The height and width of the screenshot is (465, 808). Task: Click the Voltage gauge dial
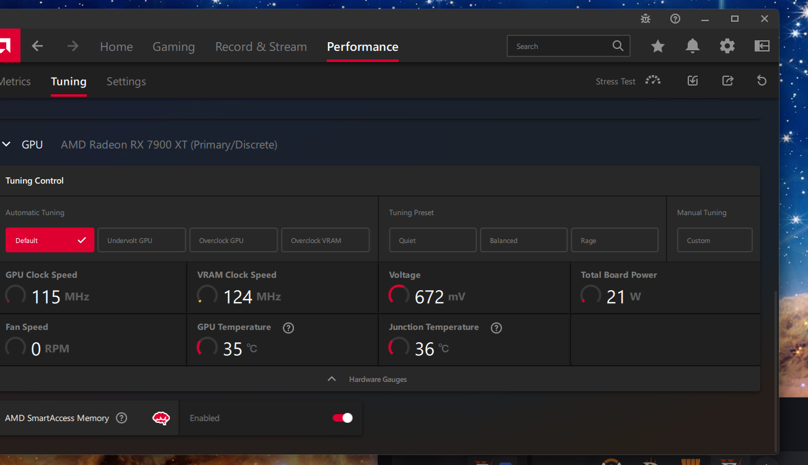(x=399, y=295)
